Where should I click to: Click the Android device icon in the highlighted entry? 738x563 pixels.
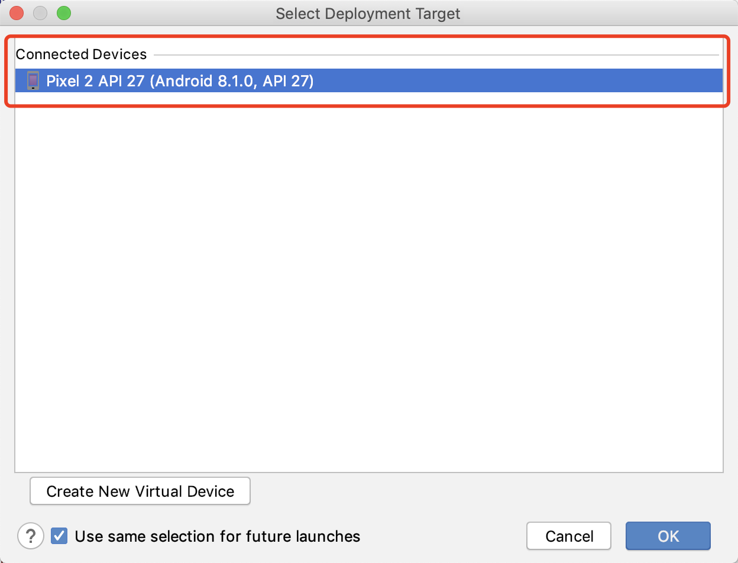[33, 80]
